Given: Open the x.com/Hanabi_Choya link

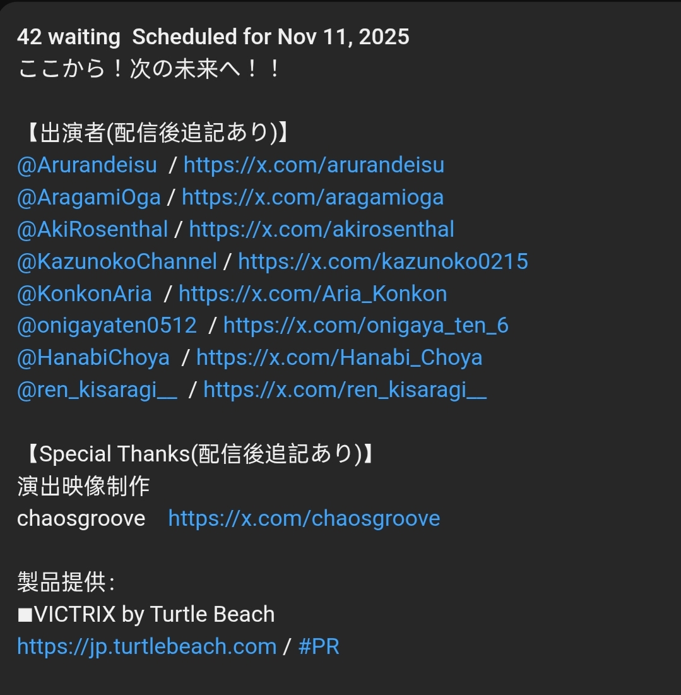Looking at the screenshot, I should click(x=339, y=358).
